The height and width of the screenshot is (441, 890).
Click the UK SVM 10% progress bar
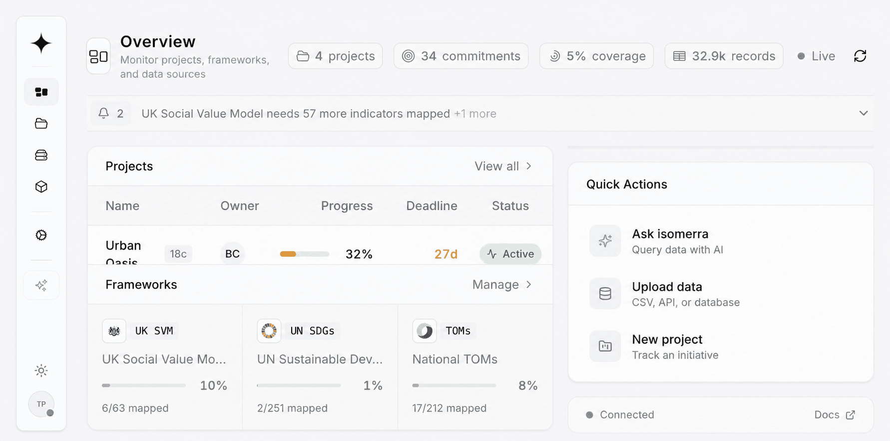[144, 386]
